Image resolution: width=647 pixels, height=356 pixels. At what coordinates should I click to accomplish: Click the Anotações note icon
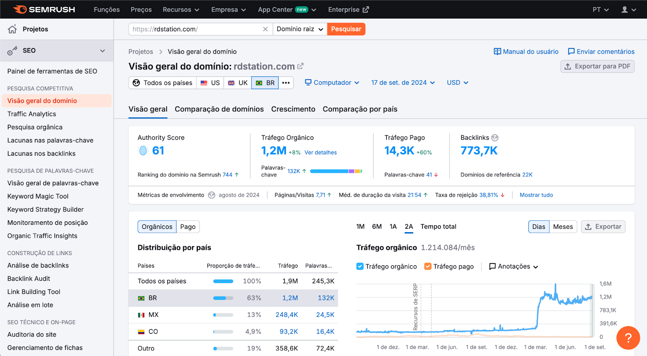click(493, 266)
